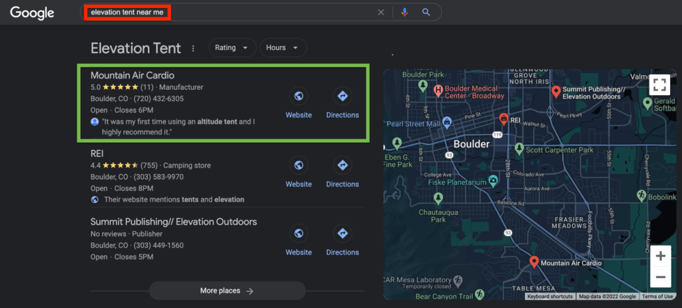682x308 pixels.
Task: Click the Fiske Planetarium camera marker
Action: click(x=493, y=180)
